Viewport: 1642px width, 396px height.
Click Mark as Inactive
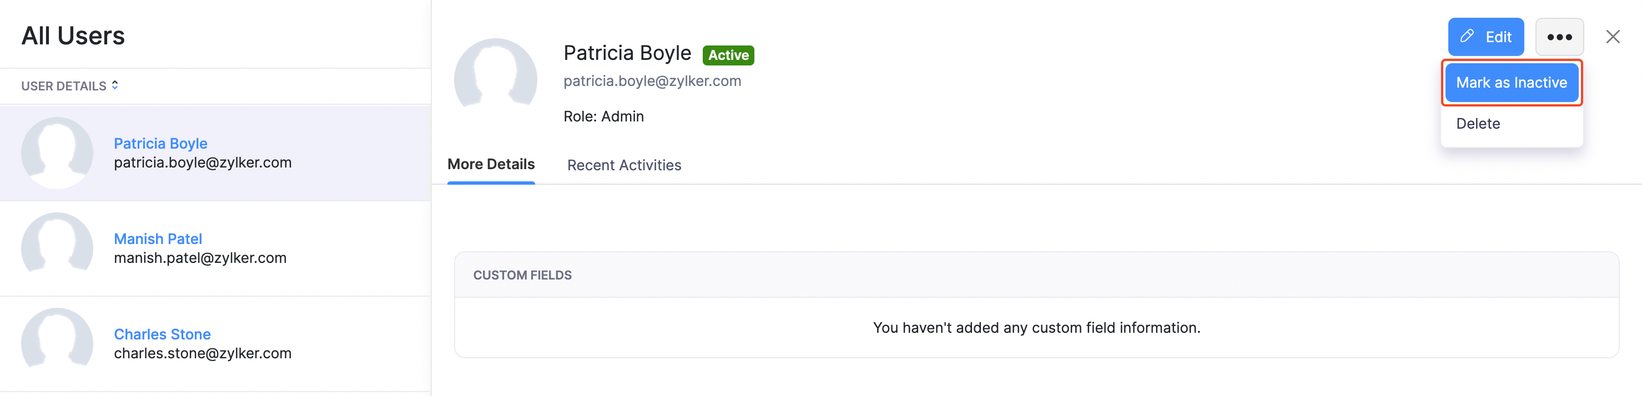(x=1512, y=82)
